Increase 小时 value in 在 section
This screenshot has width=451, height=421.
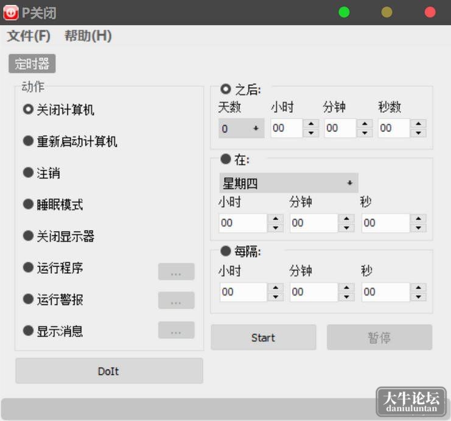tap(276, 219)
